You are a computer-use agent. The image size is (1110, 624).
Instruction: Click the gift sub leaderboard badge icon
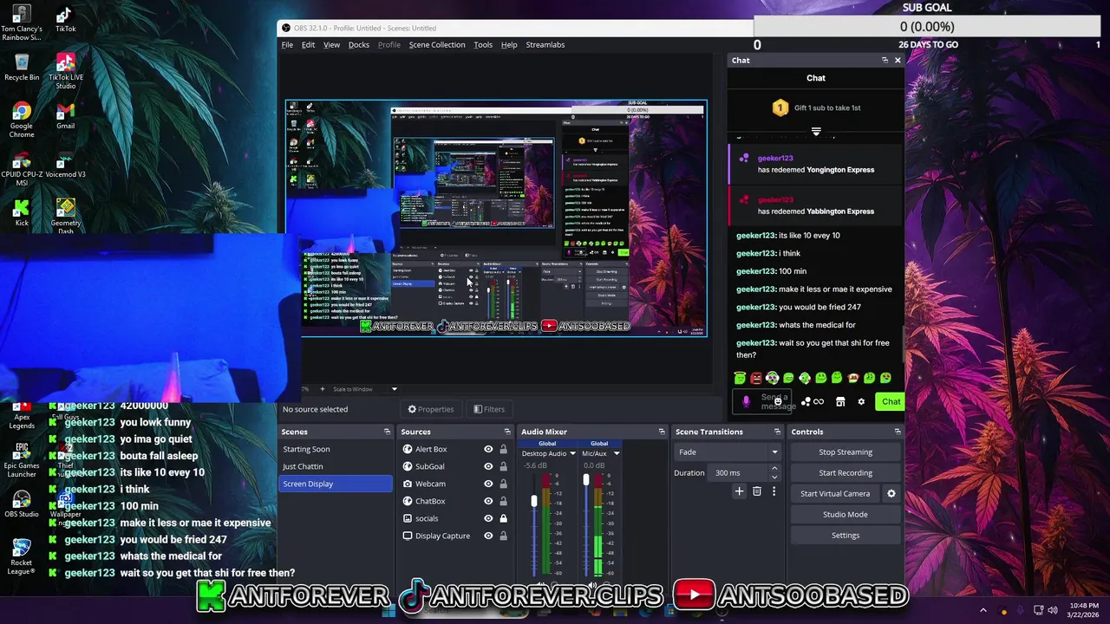780,107
